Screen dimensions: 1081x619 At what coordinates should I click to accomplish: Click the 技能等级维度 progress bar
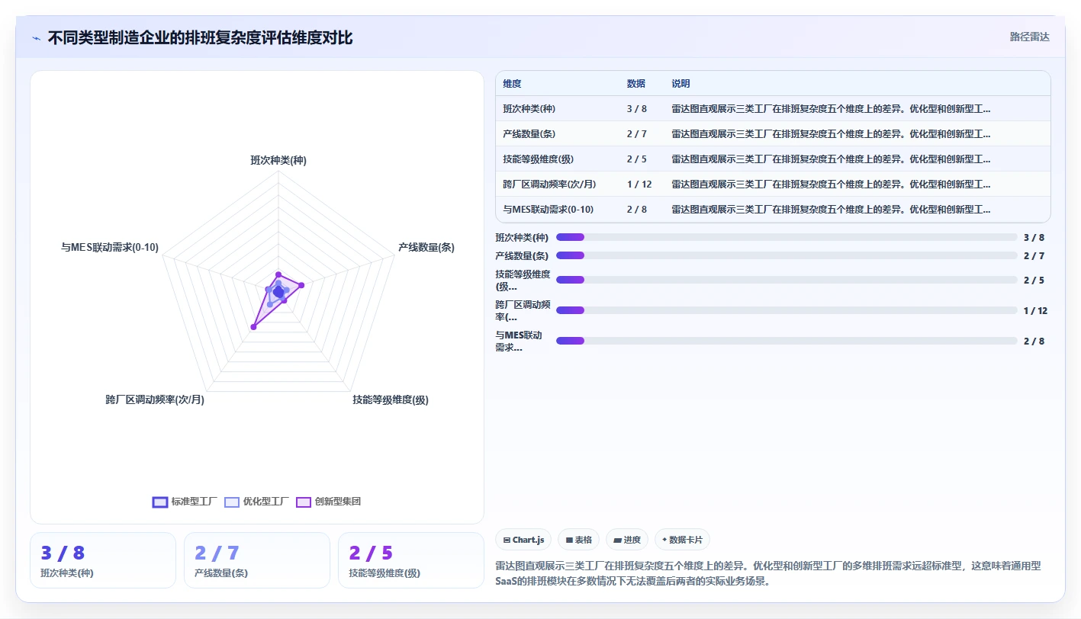(x=787, y=280)
